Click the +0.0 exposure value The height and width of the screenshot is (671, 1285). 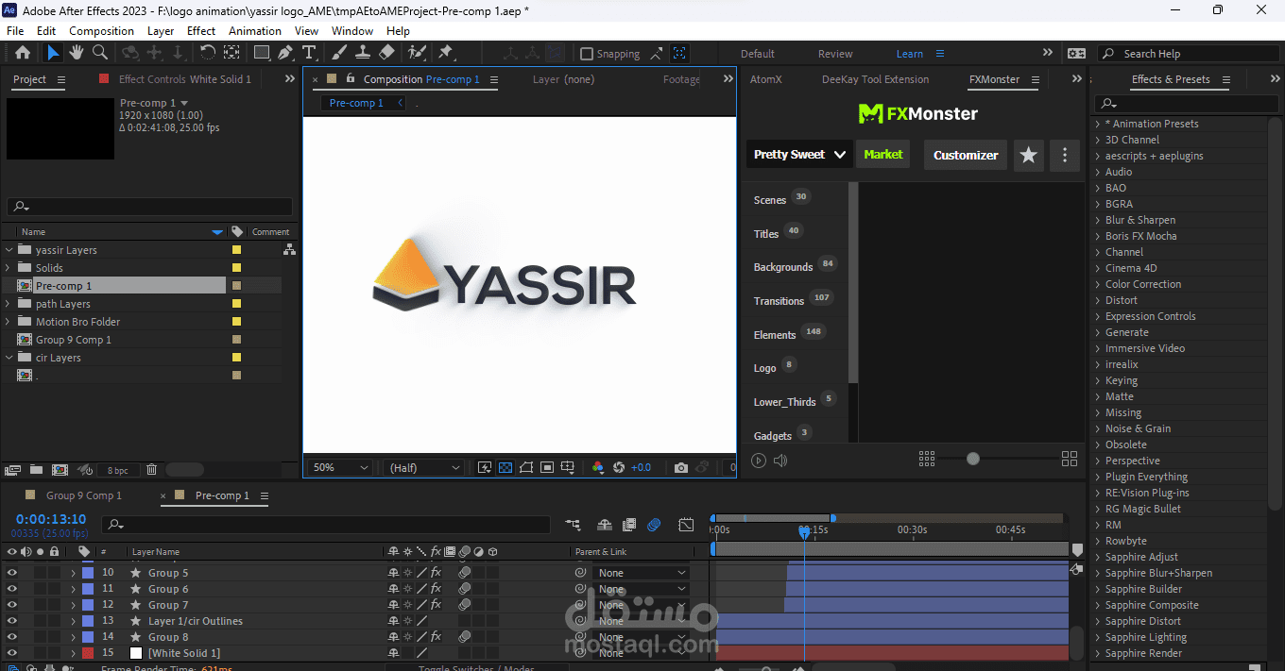click(642, 467)
